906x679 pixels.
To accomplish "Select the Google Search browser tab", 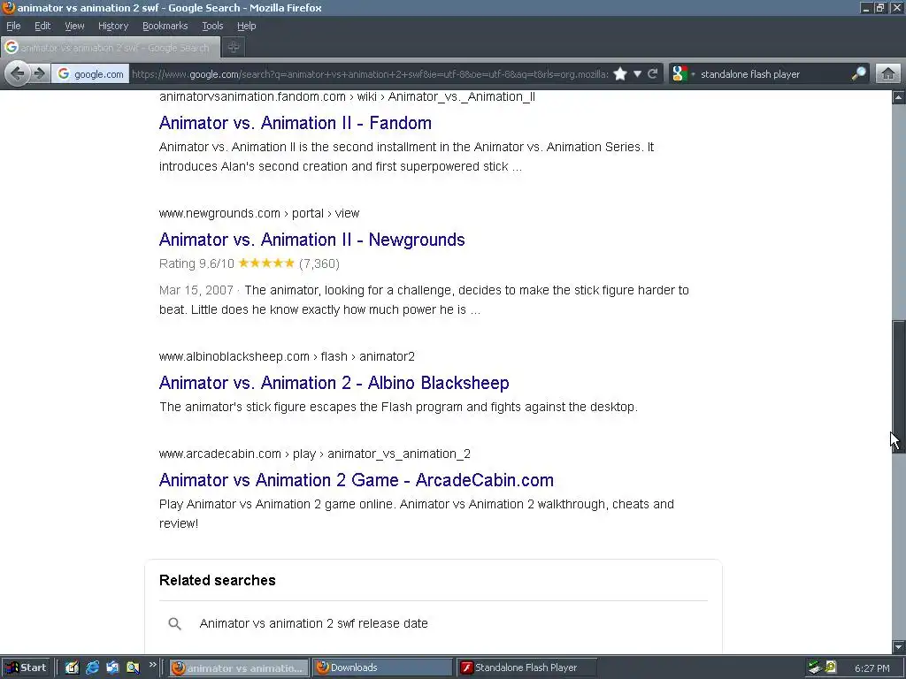I will coord(111,48).
